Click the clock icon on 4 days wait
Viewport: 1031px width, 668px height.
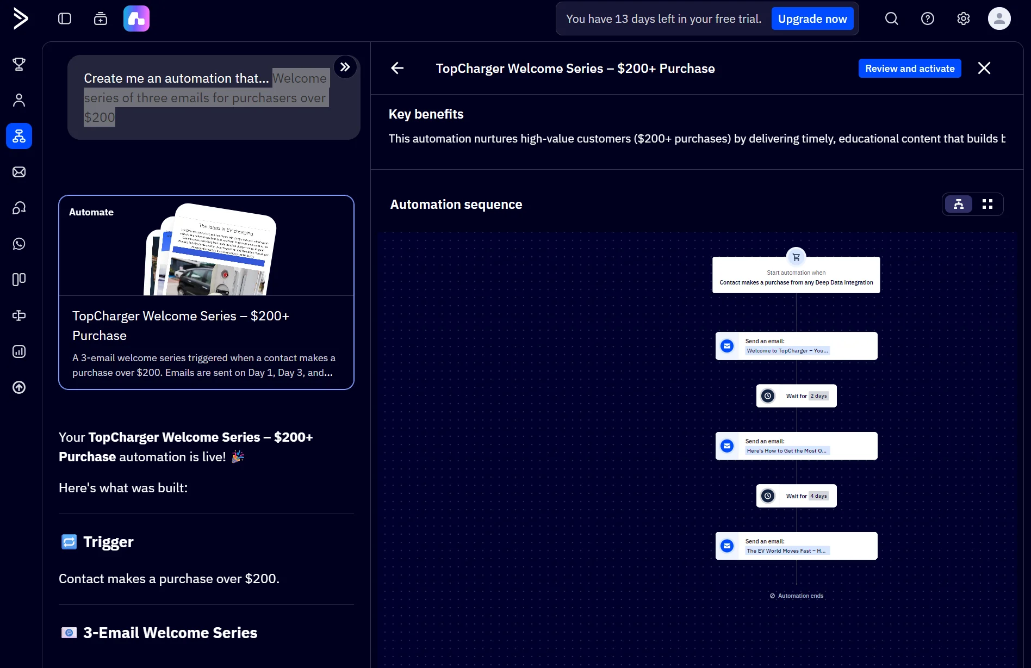768,496
